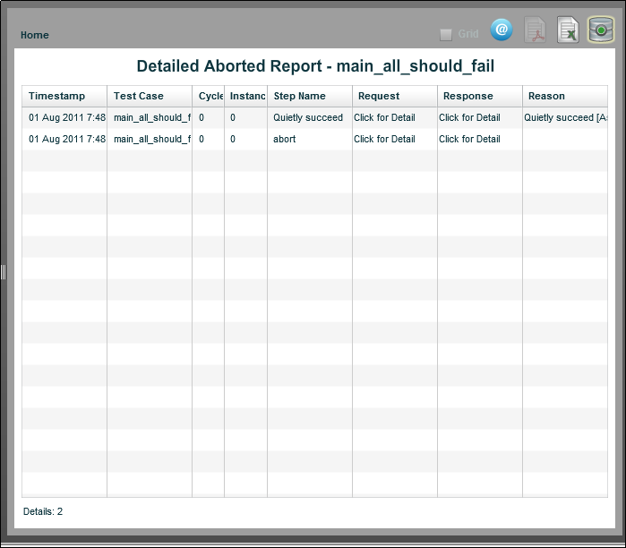Image resolution: width=626 pixels, height=548 pixels.
Task: Click the database view icon
Action: [x=600, y=30]
